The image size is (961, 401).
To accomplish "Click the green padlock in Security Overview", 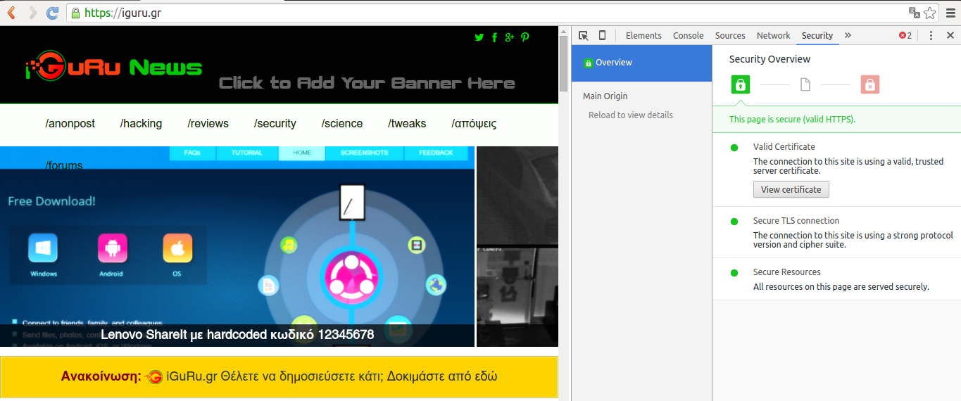I will click(x=740, y=85).
